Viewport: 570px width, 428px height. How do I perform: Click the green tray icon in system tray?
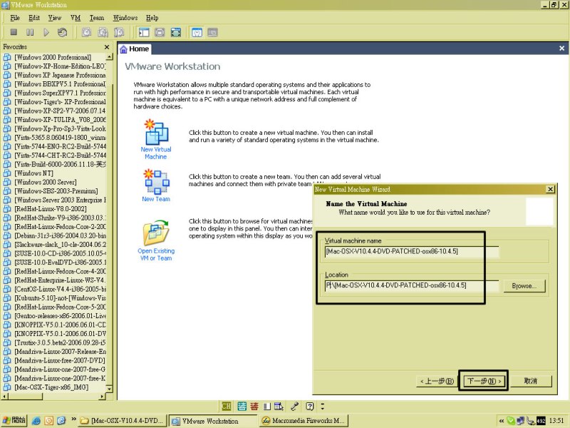pyautogui.click(x=511, y=421)
